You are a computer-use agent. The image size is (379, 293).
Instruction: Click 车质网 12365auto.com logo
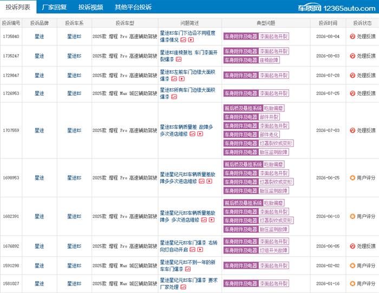coord(336,8)
